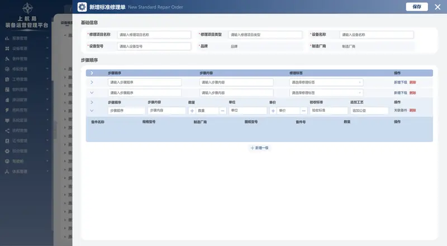Image resolution: width=447 pixels, height=246 pixels.
Task: Open 驾驶舱 dashboard icon in sidebar
Action: (x=7, y=161)
